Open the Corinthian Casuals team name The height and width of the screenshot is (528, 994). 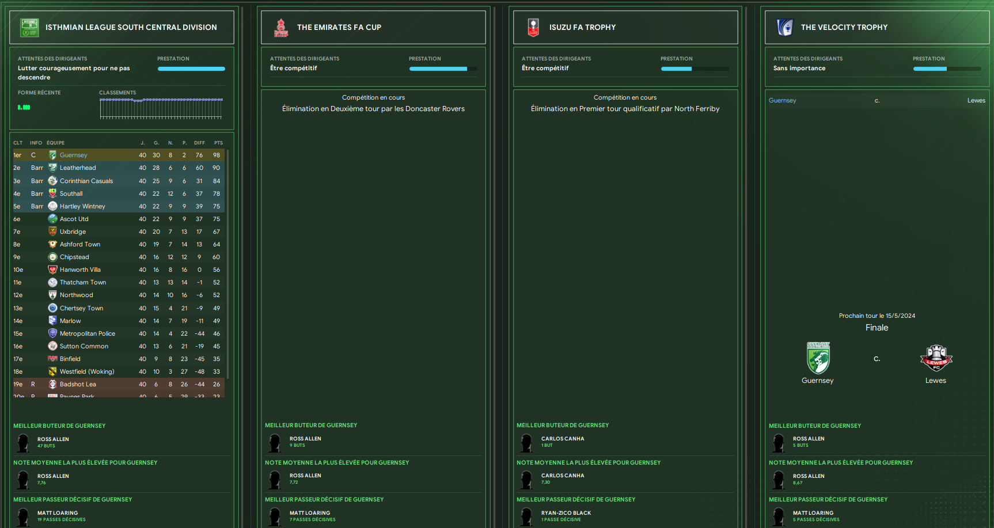coord(86,181)
